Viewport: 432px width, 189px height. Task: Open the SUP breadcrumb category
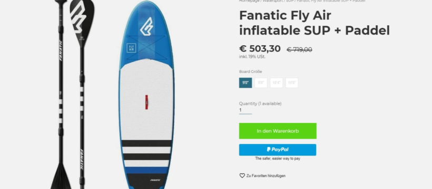[290, 1]
